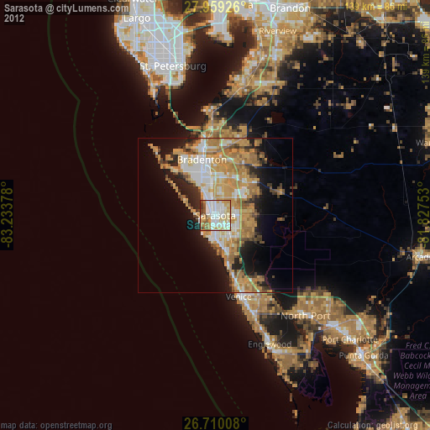
Task: Select the North Port label
Action: click(x=306, y=316)
